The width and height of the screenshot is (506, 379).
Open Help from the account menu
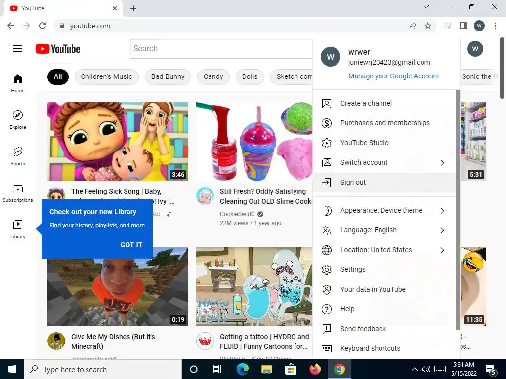[384, 309]
